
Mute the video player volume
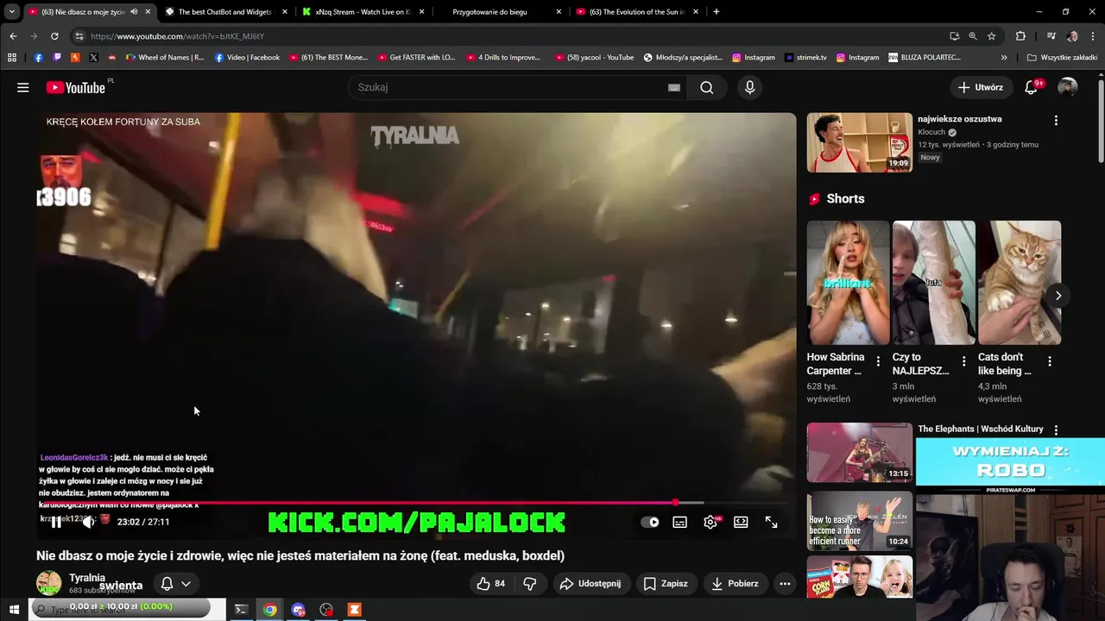pos(88,522)
